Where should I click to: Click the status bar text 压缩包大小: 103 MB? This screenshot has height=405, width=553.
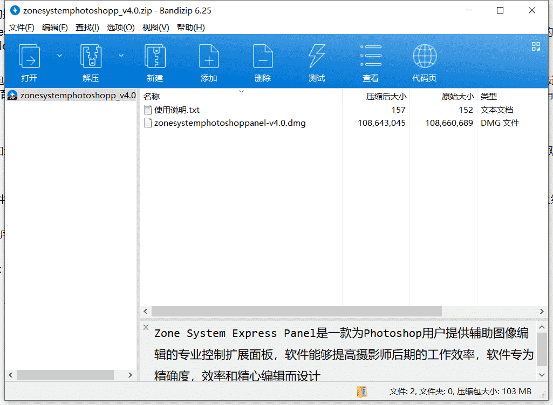click(x=494, y=391)
